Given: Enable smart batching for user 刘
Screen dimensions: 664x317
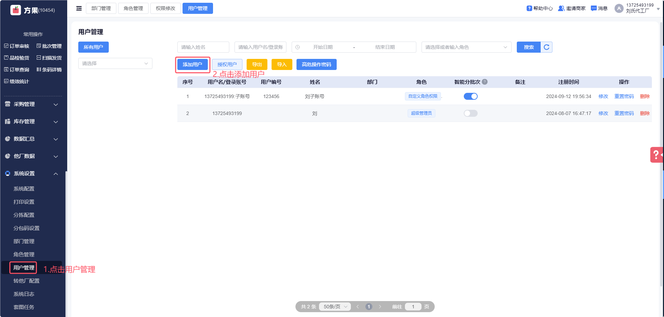Looking at the screenshot, I should pyautogui.click(x=470, y=113).
